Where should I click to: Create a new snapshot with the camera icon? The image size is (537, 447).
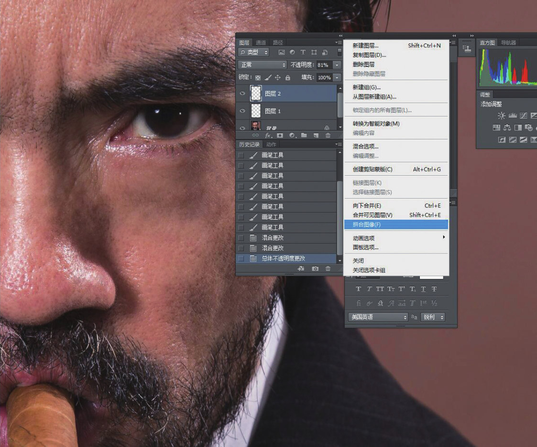click(x=315, y=269)
